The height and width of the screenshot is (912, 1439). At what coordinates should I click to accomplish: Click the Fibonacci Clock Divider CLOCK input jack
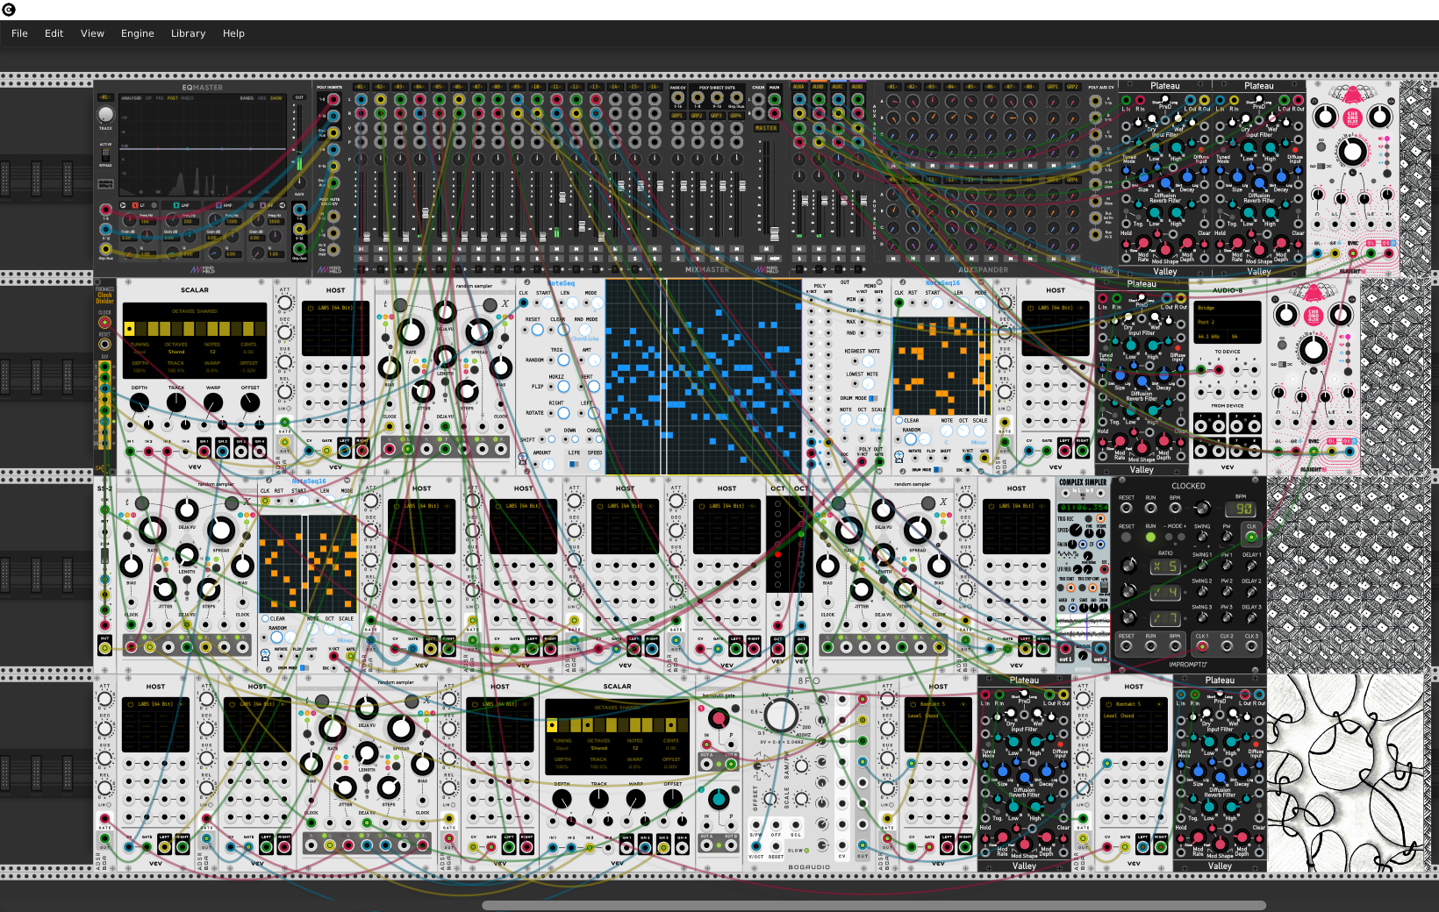pyautogui.click(x=104, y=323)
